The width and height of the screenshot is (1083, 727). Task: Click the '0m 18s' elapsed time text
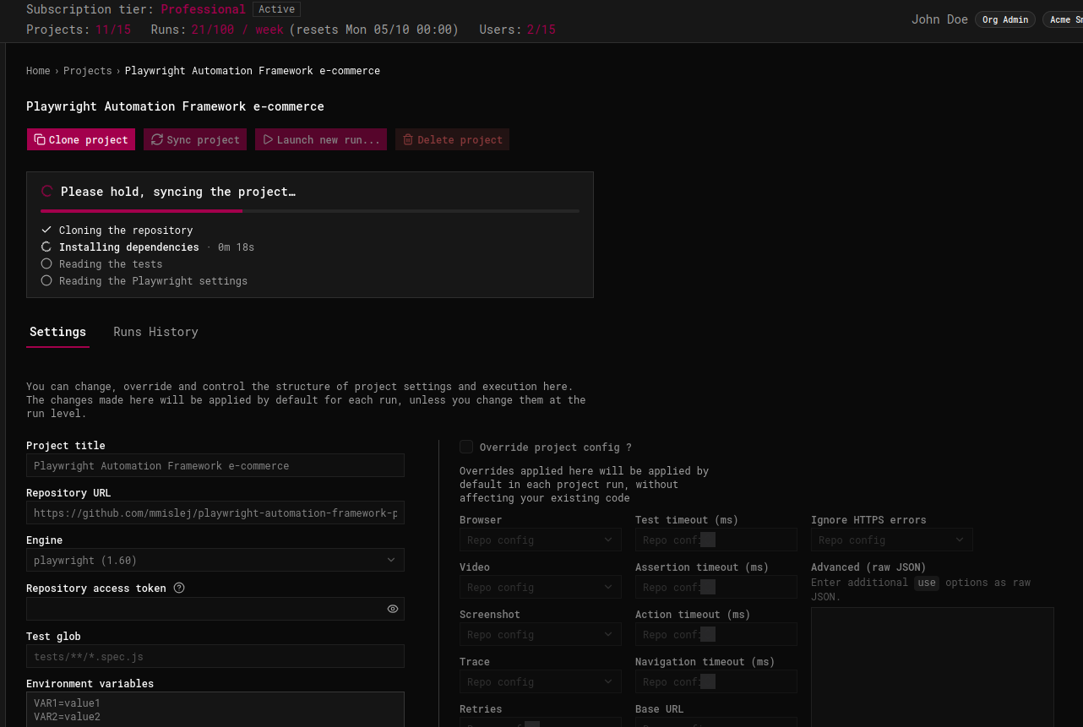[236, 247]
